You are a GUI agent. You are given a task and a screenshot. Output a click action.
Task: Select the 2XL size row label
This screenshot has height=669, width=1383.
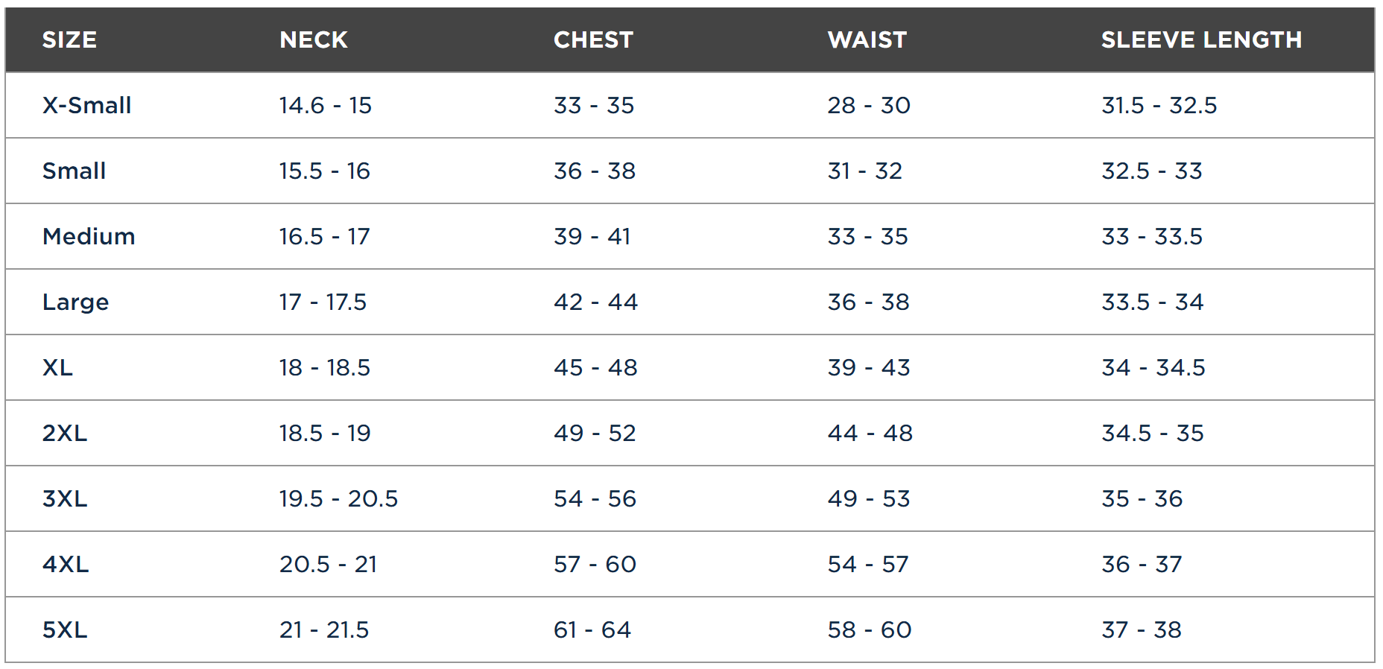[65, 433]
